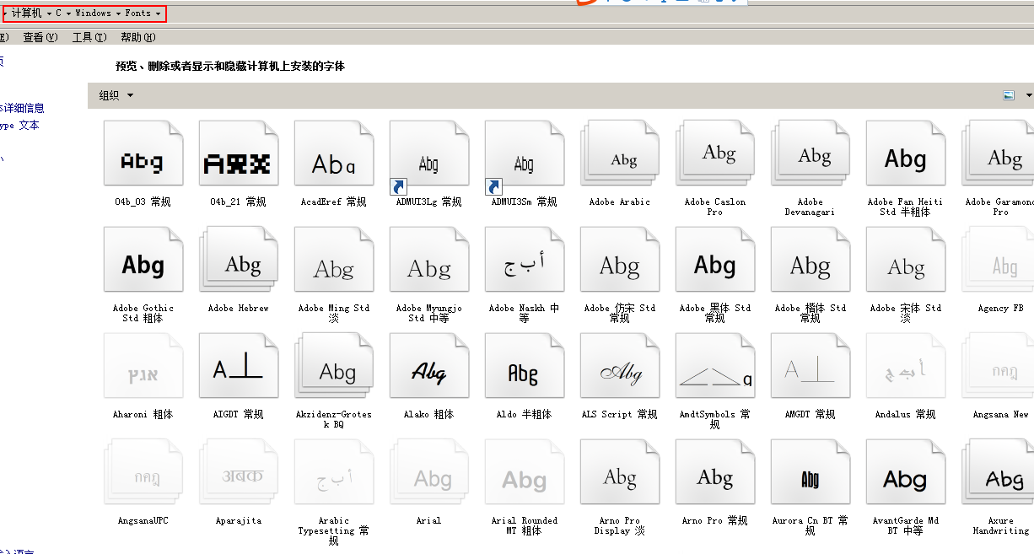1034x554 pixels.
Task: Select the Aldo 半粗体 font
Action: coord(524,366)
